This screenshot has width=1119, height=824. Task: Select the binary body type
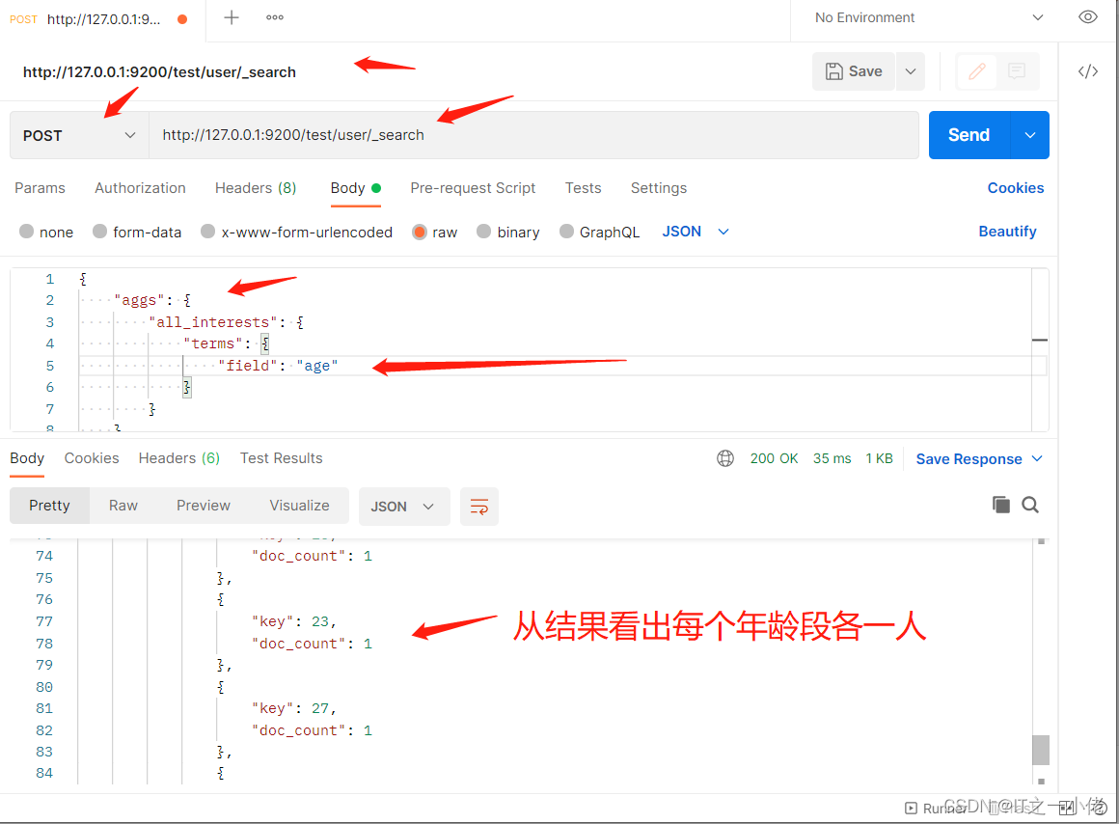click(484, 232)
